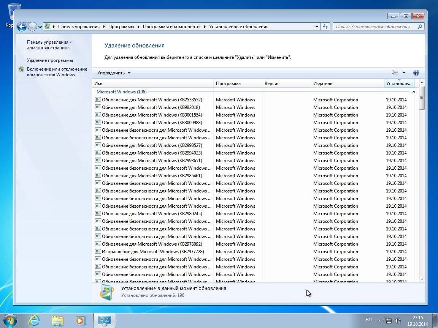The image size is (438, 328).
Task: Select update KB3000988 row
Action: tap(254, 123)
